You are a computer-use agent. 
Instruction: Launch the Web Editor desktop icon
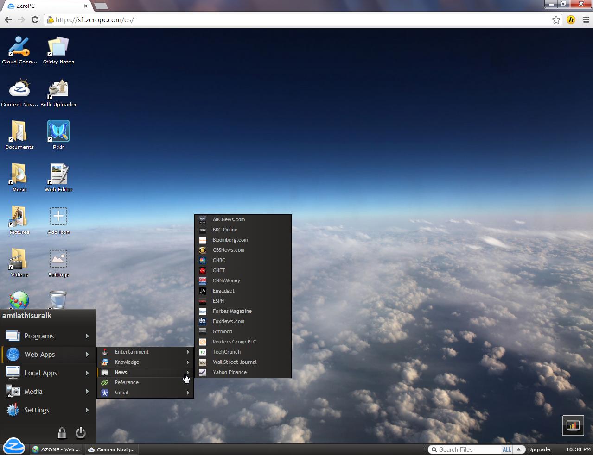(x=58, y=178)
